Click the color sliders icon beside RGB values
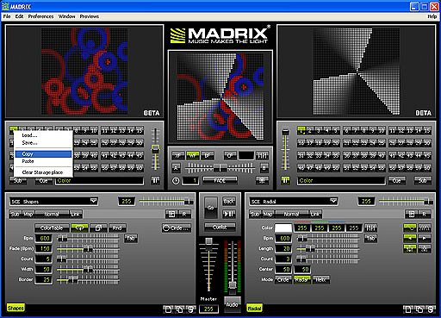 click(370, 228)
